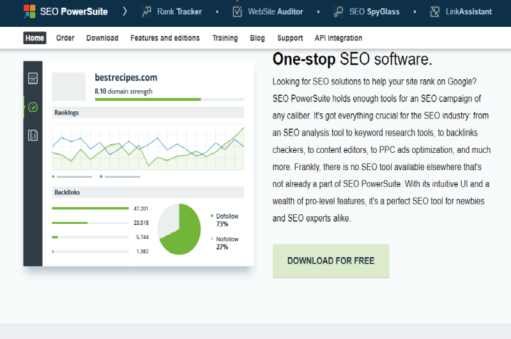The height and width of the screenshot is (339, 511).
Task: Click the Backlinks section header
Action: pos(148,192)
